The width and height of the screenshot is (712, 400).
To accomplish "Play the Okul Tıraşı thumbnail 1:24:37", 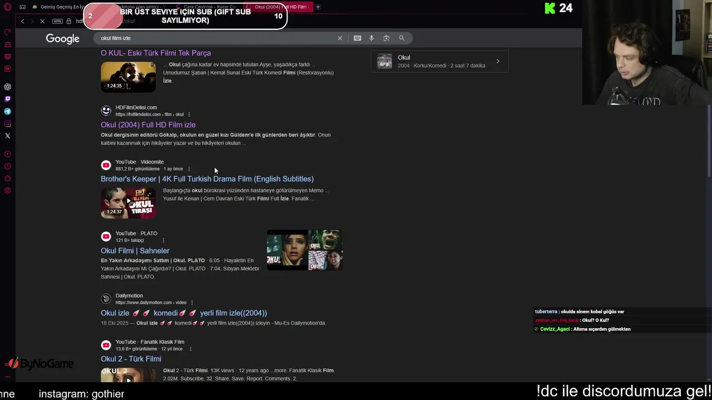I will pyautogui.click(x=128, y=202).
